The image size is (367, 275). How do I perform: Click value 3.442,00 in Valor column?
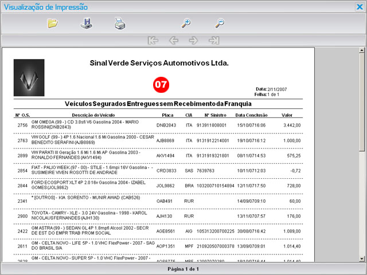coord(292,125)
